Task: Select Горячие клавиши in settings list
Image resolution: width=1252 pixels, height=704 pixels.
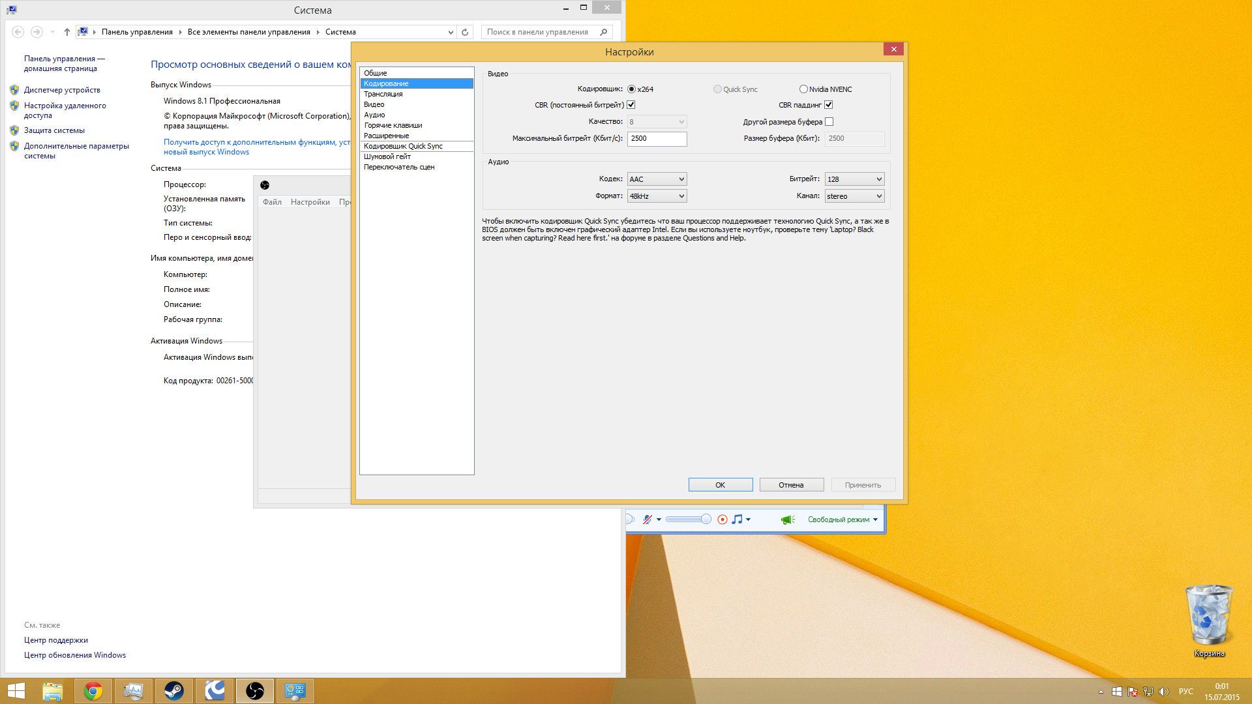Action: (x=417, y=125)
